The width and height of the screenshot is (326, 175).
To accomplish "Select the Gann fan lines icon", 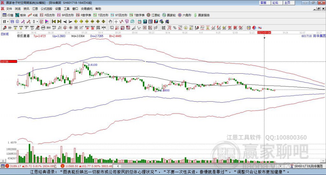I will tap(117, 28).
